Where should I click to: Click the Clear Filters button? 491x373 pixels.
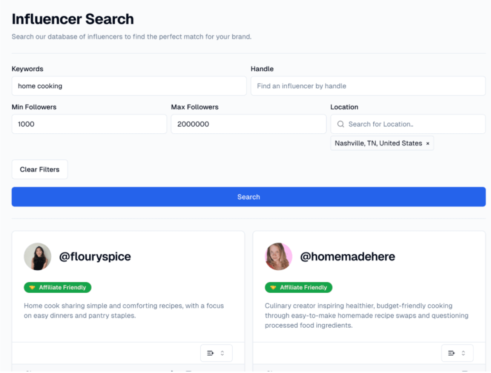[x=40, y=169]
